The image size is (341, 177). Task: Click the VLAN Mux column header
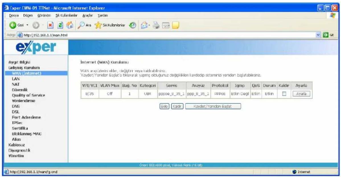[110, 86]
